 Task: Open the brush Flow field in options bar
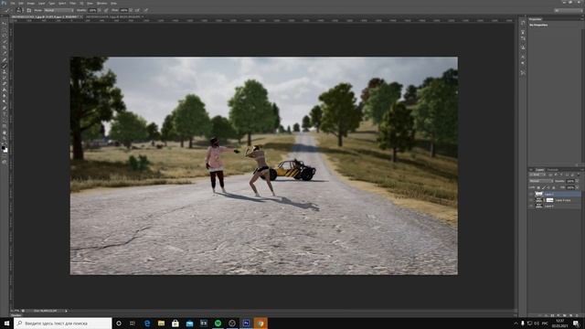coord(124,10)
